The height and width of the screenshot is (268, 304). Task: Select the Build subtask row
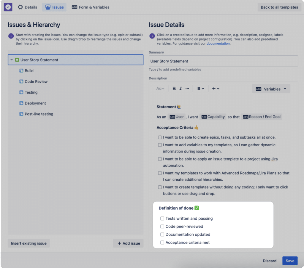coord(76,70)
